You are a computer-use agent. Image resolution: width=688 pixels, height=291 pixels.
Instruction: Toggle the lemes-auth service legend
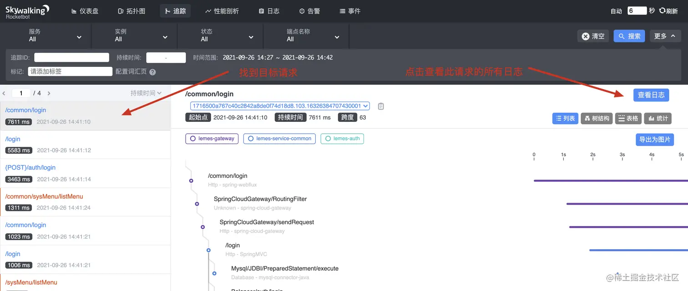pyautogui.click(x=342, y=139)
